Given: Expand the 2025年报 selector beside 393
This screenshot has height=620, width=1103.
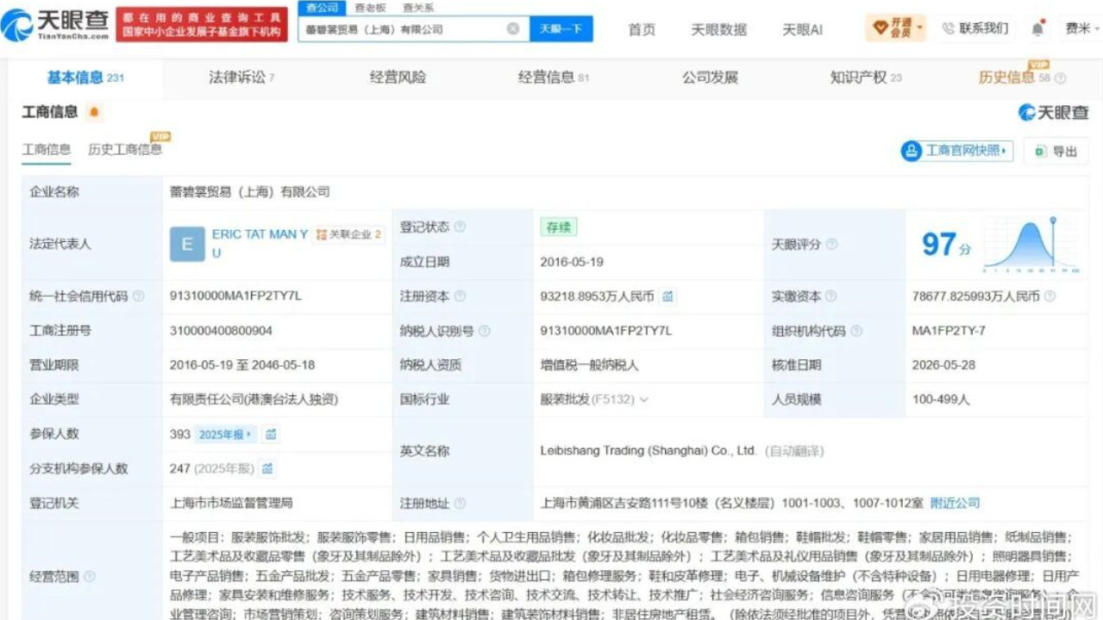Looking at the screenshot, I should 225,434.
